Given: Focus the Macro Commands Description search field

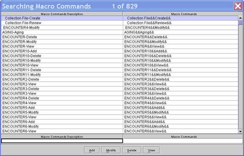Looking at the screenshot, I should tap(62, 141).
